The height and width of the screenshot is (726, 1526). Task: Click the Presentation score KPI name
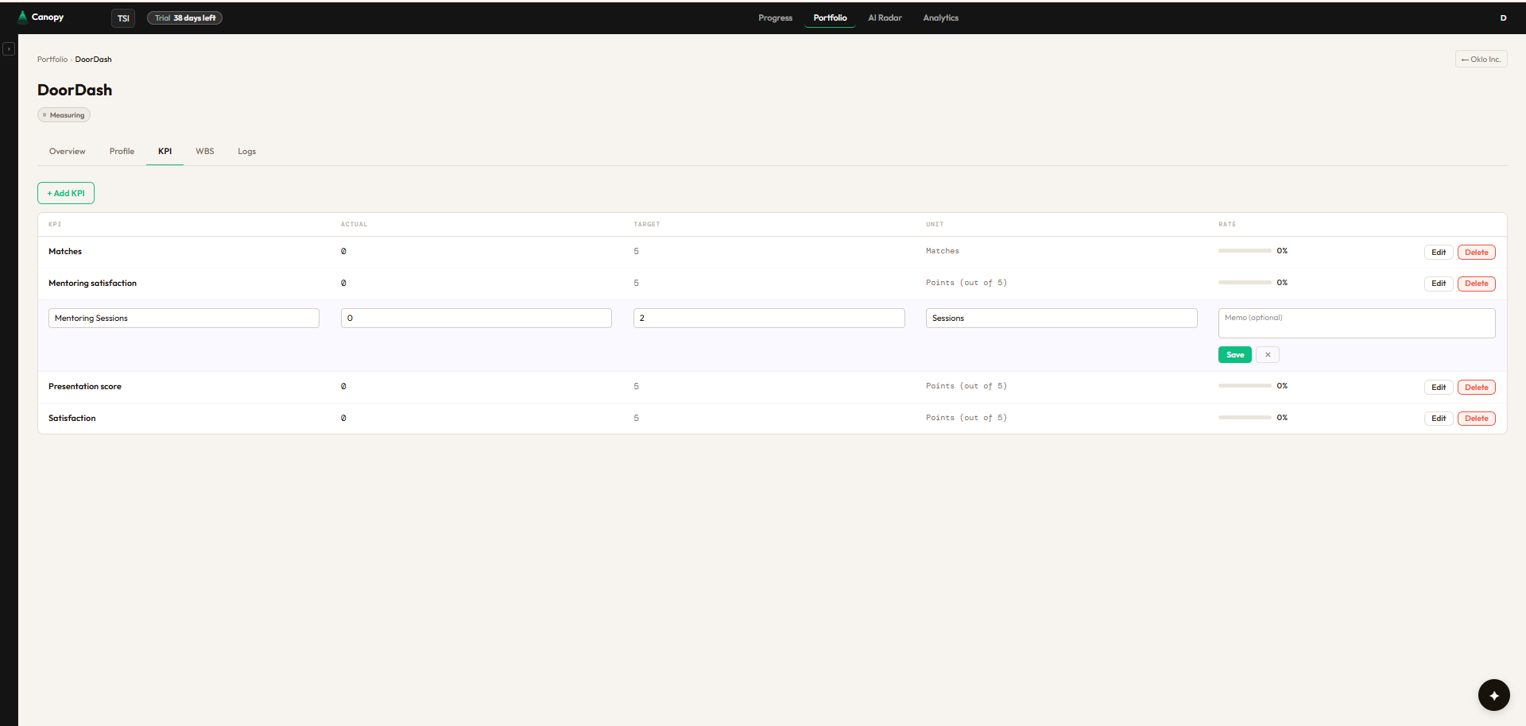click(x=85, y=387)
